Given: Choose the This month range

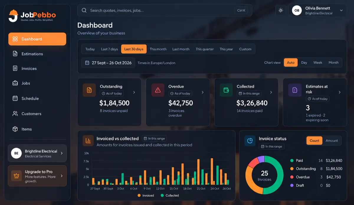Looking at the screenshot, I should click(x=158, y=49).
